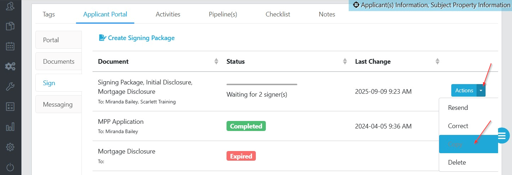Sort by Last Change column arrows
Image resolution: width=512 pixels, height=175 pixels.
437,62
